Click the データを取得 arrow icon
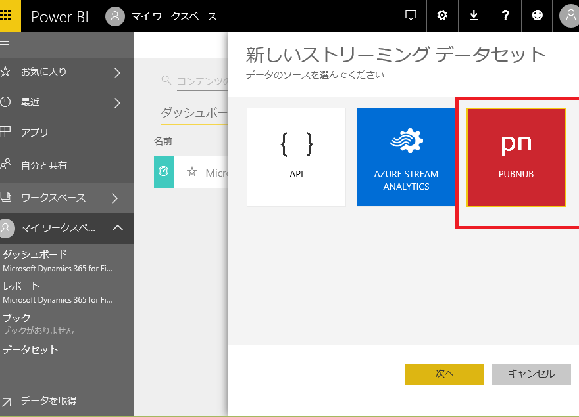 6,401
